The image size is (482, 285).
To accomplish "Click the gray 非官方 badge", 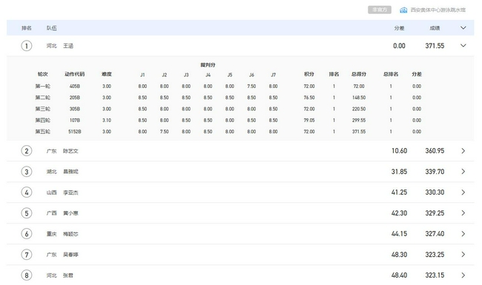I will click(x=380, y=10).
